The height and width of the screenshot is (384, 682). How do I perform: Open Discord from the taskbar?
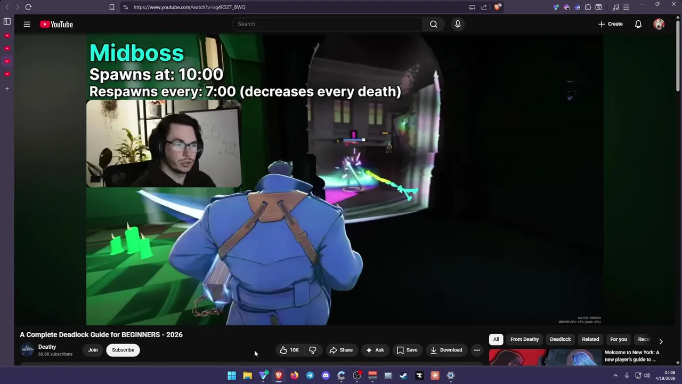pos(326,375)
